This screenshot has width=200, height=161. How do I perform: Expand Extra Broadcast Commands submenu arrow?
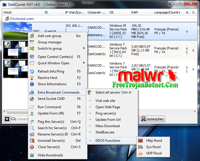pos(84,92)
